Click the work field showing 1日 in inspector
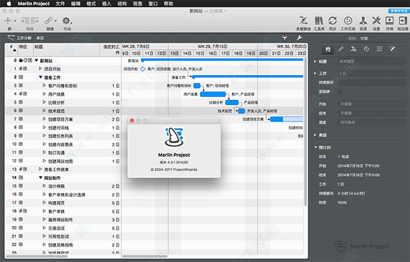 click(372, 73)
